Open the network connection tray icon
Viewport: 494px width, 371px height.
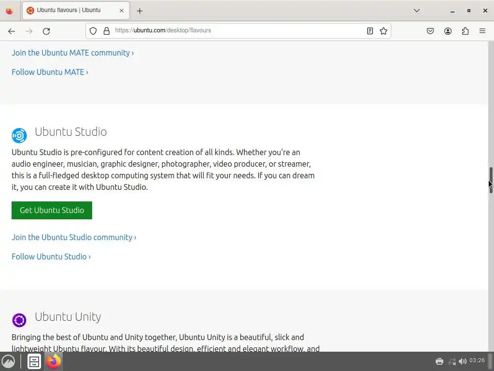coord(452,361)
